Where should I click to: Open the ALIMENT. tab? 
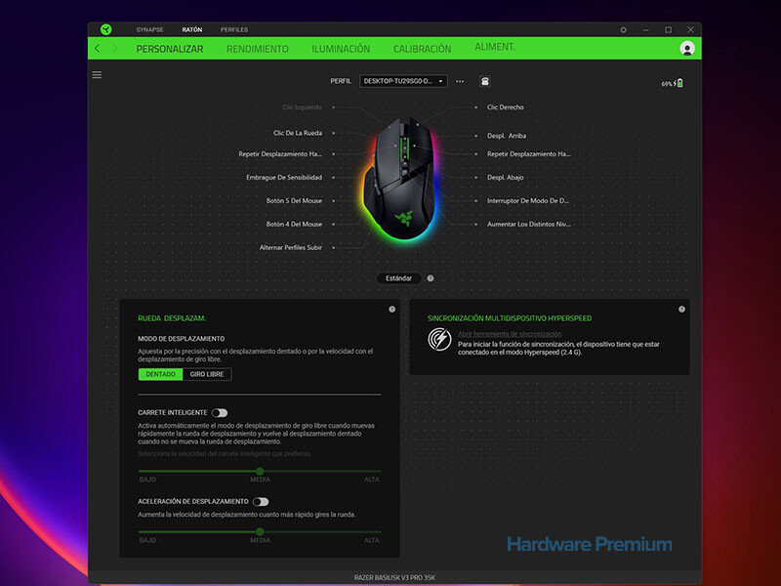[495, 47]
